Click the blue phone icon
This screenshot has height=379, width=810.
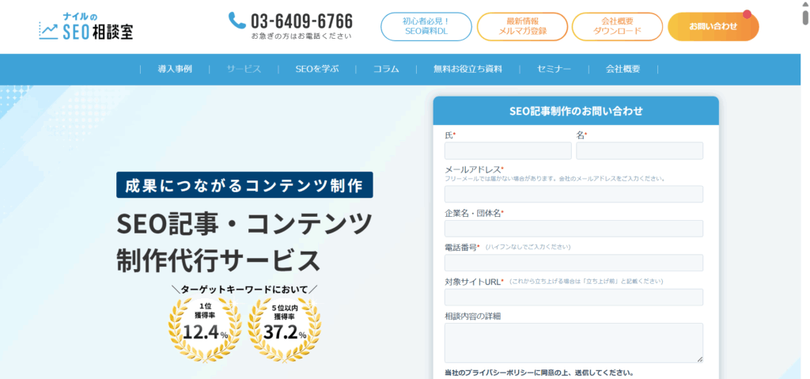click(x=237, y=21)
